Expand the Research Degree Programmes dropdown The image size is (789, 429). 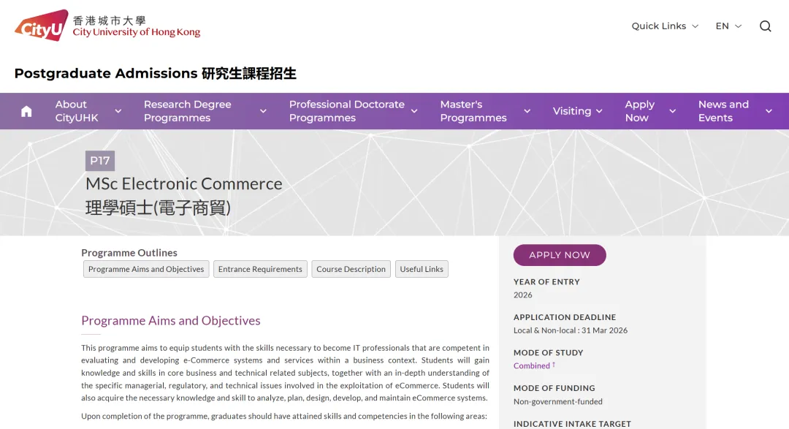point(263,111)
